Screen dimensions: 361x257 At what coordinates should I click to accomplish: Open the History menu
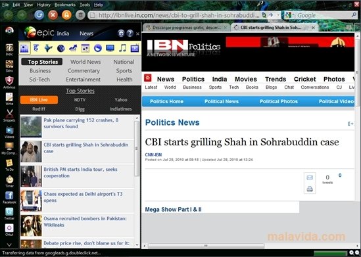coord(43,5)
